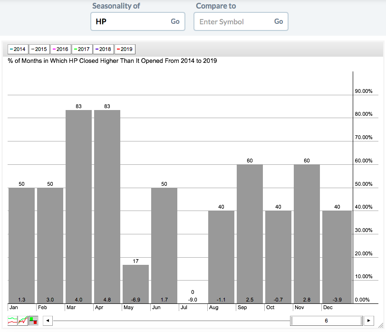Toggle the 2015 year legend button
Screen dimensions: 386x332
[39, 49]
